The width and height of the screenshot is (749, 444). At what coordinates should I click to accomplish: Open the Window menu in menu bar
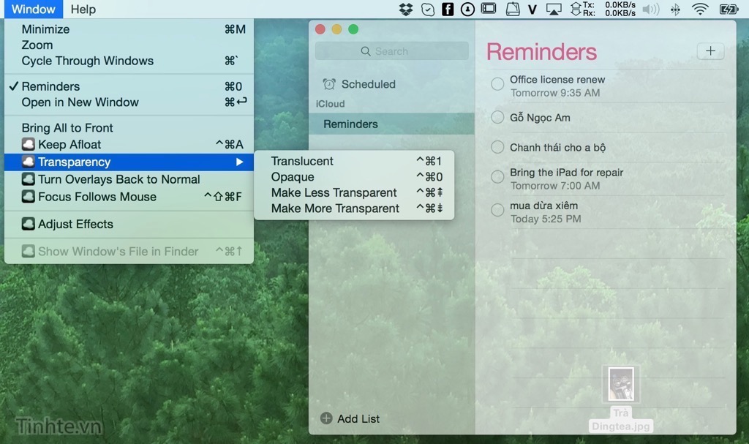pos(34,10)
